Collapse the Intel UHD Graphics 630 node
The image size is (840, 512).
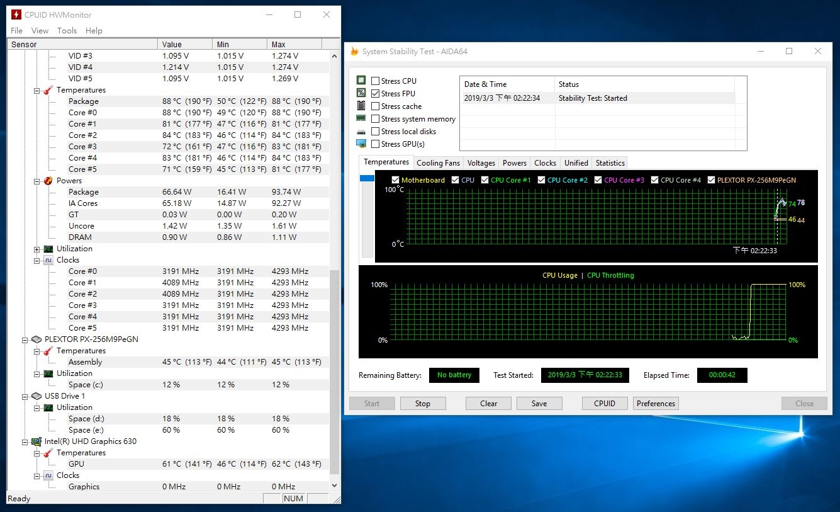point(25,441)
